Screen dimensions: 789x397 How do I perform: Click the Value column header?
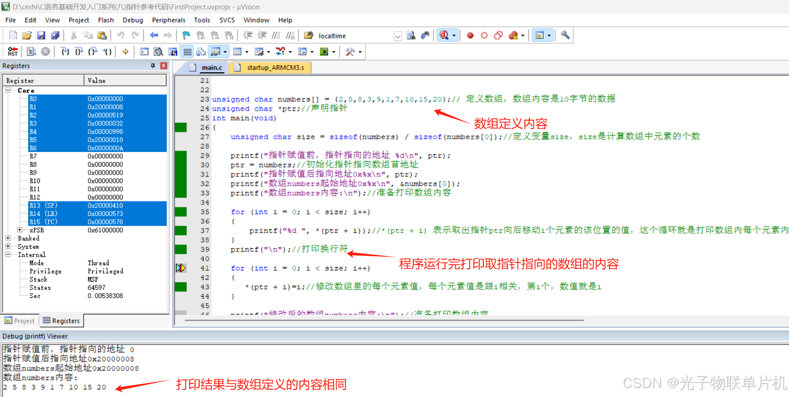coord(125,80)
